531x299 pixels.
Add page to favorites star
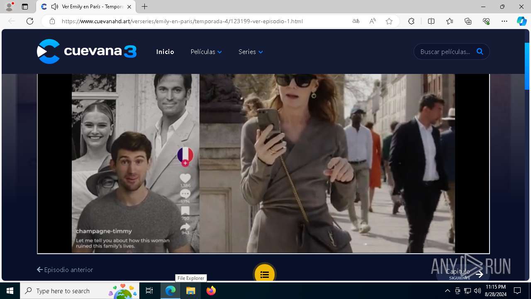[x=389, y=21]
